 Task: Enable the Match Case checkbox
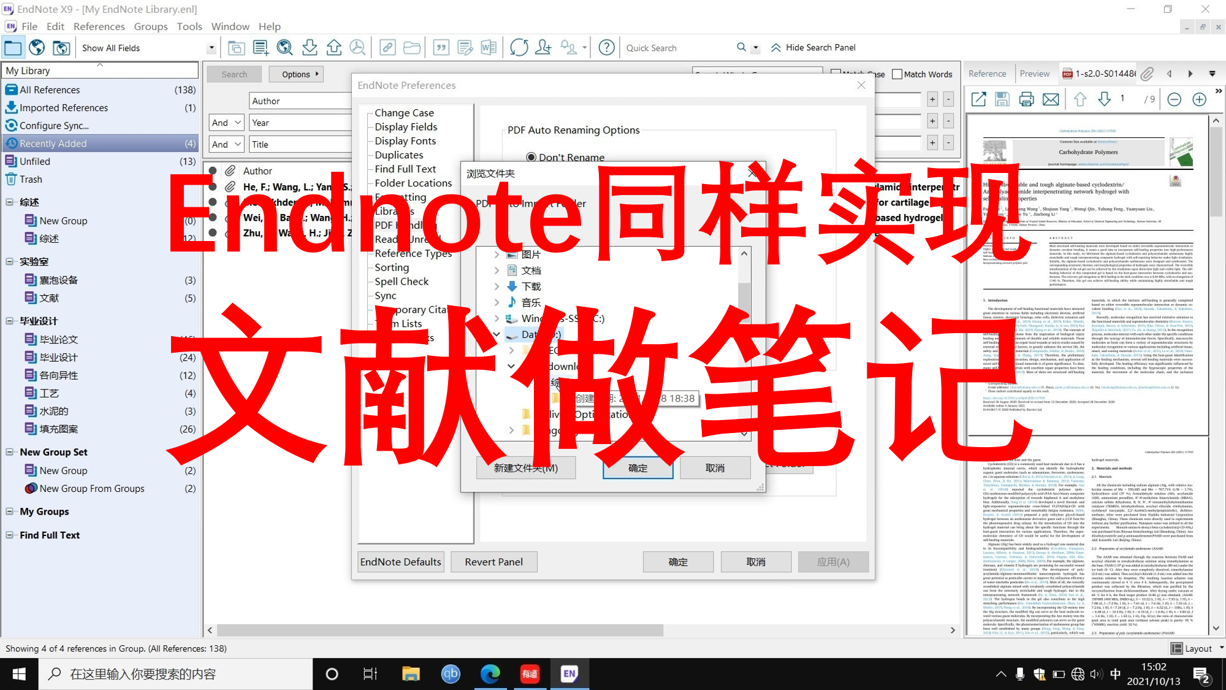(837, 74)
